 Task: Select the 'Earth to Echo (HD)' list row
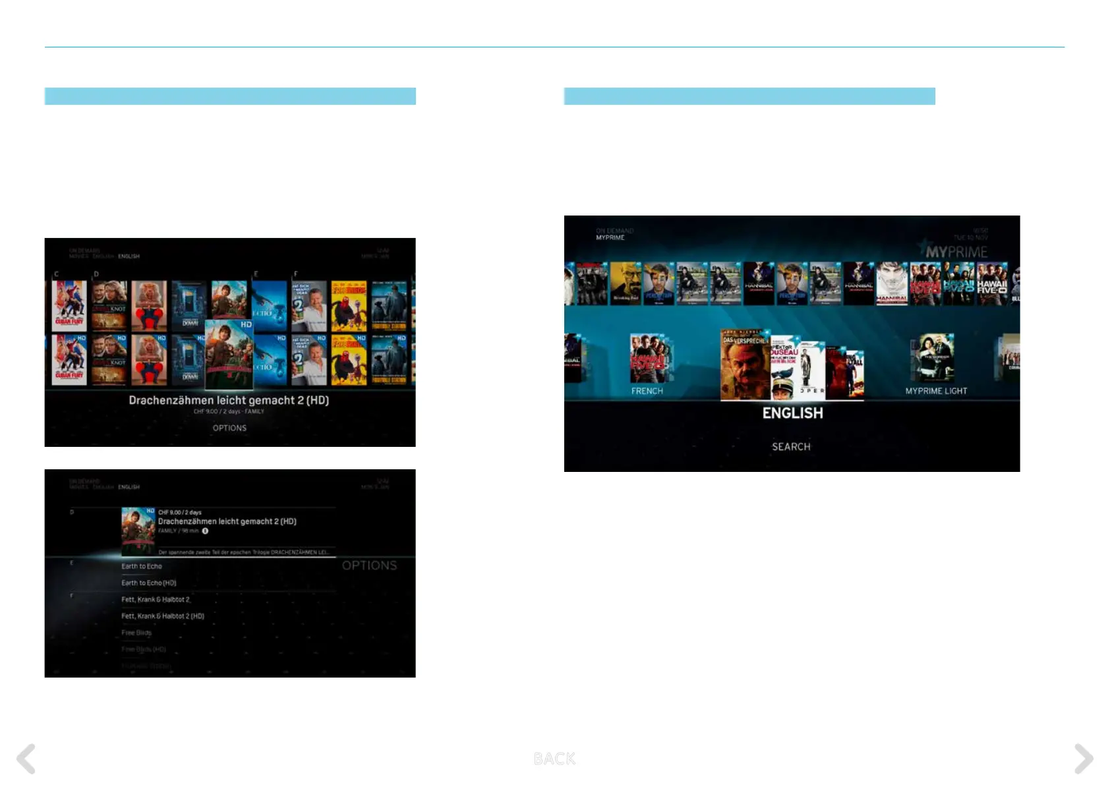click(149, 583)
